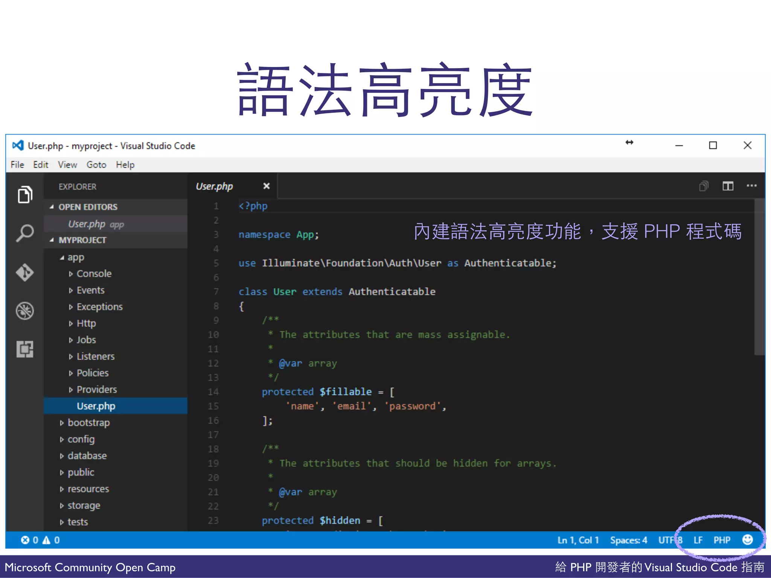Change end-of-line sequence via LF

(698, 540)
